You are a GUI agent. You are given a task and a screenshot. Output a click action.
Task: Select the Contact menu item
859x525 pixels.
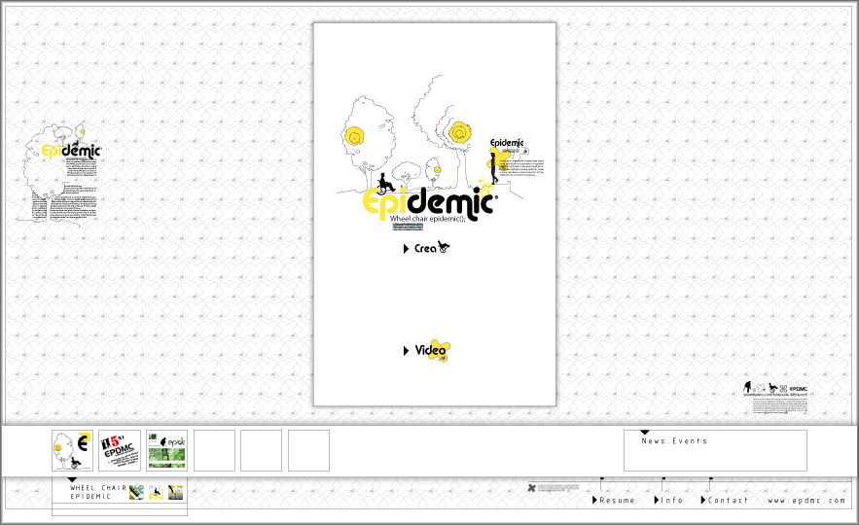[x=728, y=501]
